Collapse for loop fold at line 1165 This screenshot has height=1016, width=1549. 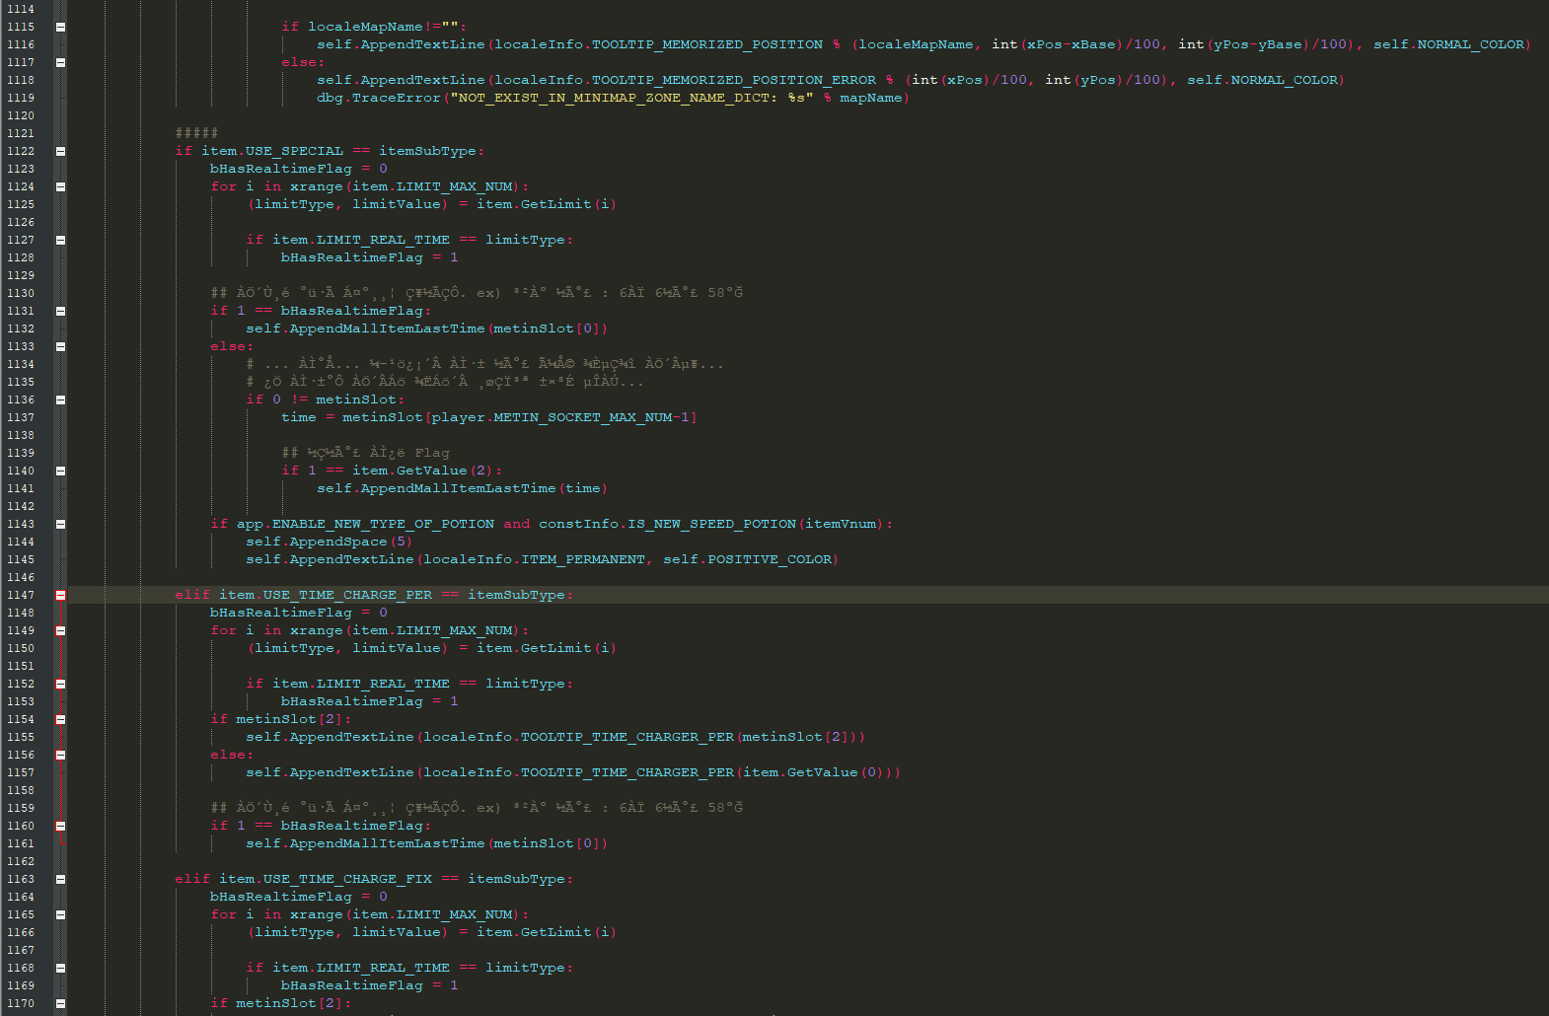(x=60, y=914)
